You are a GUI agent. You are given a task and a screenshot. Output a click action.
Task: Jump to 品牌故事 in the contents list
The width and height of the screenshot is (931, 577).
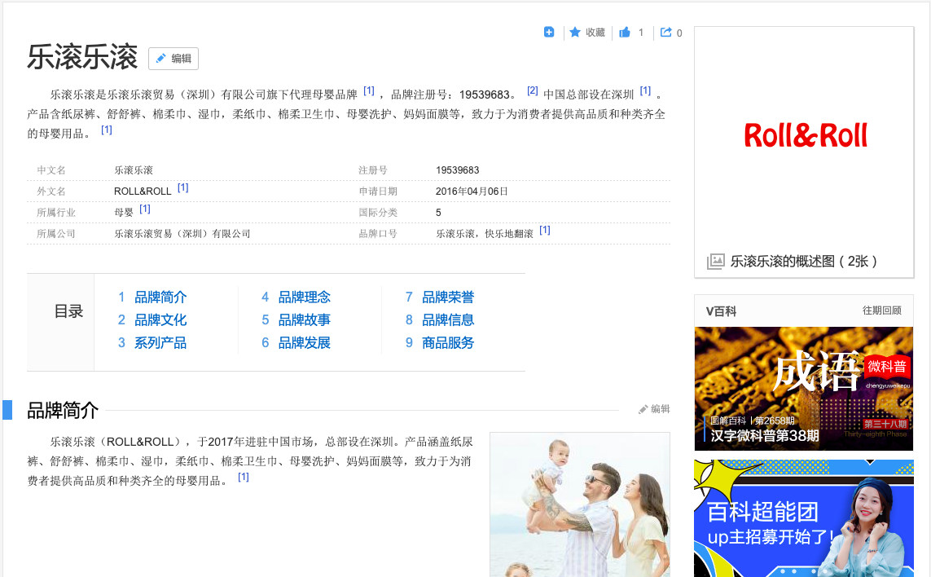(304, 319)
